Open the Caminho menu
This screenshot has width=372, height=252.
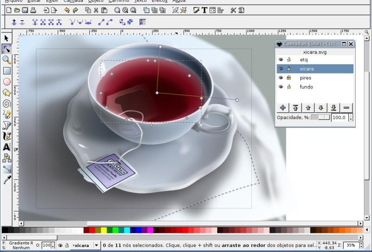[x=119, y=1]
